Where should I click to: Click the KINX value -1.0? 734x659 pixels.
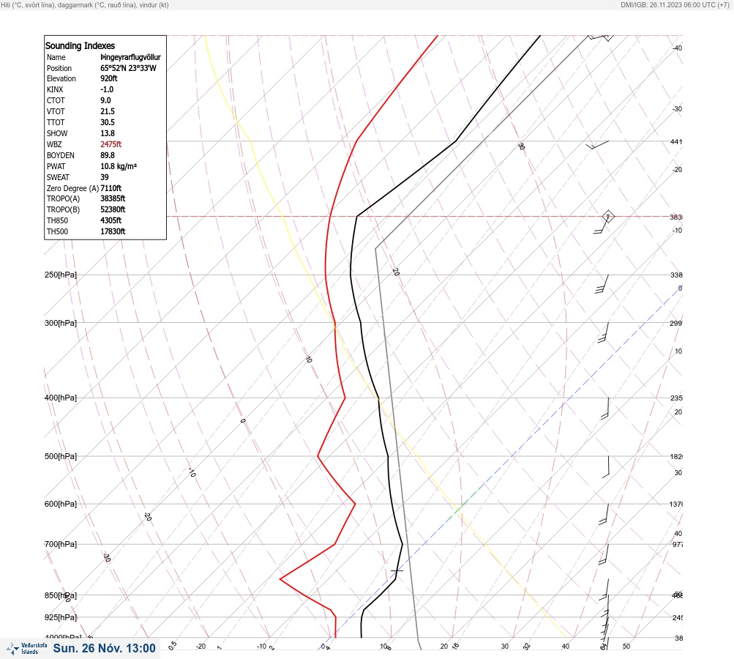click(107, 89)
